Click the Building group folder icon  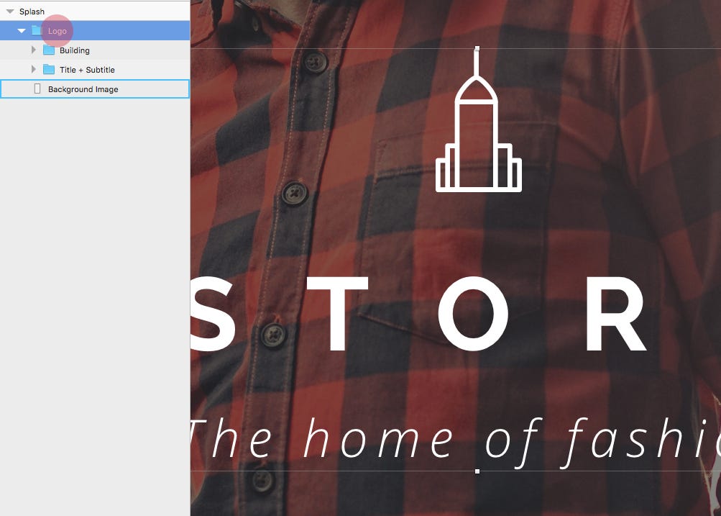[49, 50]
